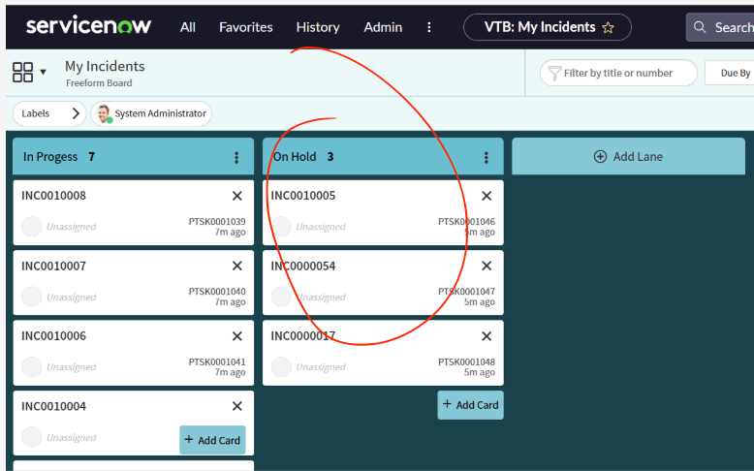This screenshot has height=471, width=754.
Task: Click the global Search box
Action: coord(720,27)
